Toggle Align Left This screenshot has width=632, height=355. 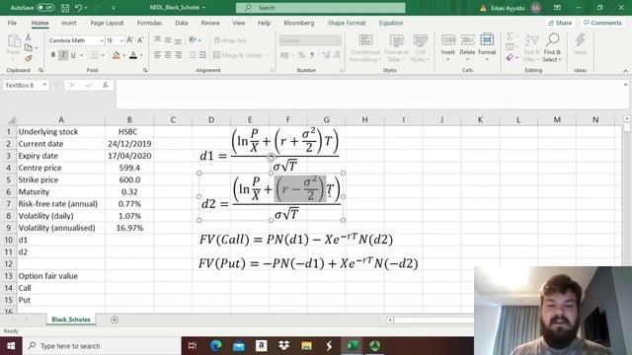pyautogui.click(x=158, y=55)
